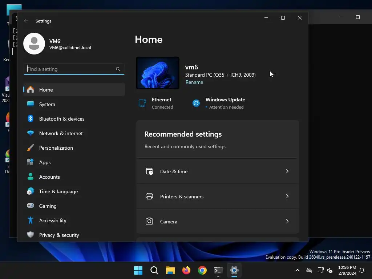Image resolution: width=372 pixels, height=279 pixels.
Task: Click the Gaming controller icon
Action: point(31,206)
